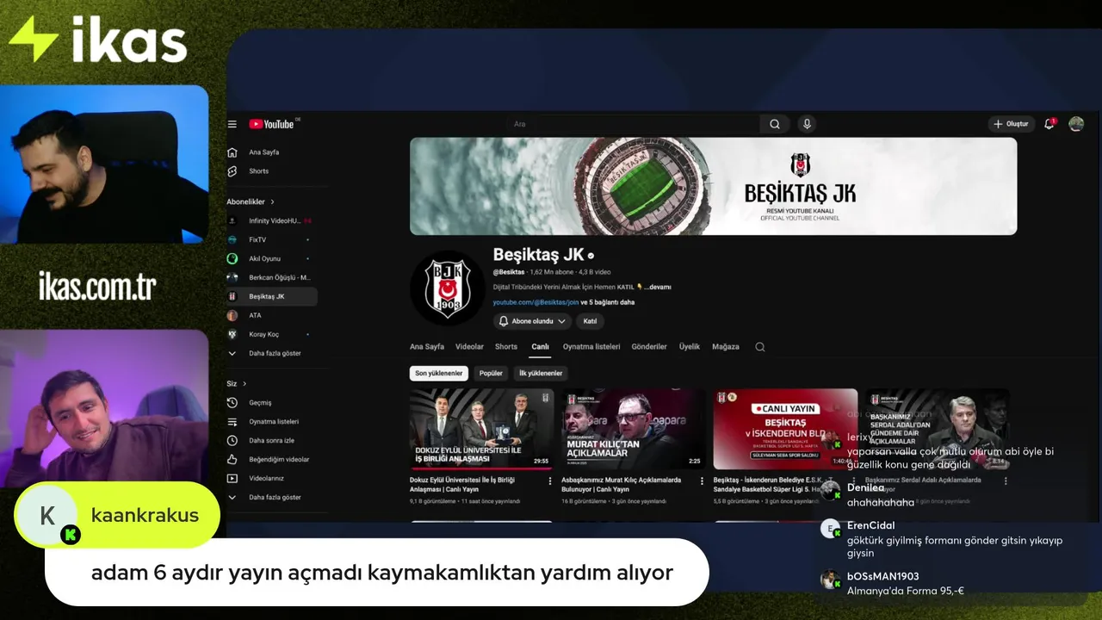Click the @Besiktas channel handle
Screen dimensions: 1102x620
(x=509, y=272)
